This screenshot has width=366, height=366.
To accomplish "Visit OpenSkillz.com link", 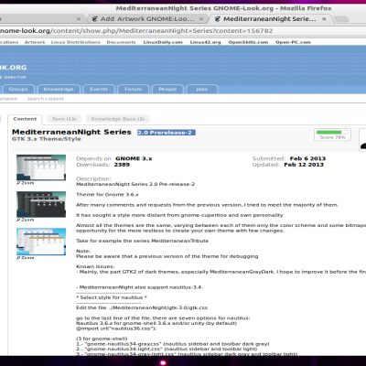I will [248, 42].
